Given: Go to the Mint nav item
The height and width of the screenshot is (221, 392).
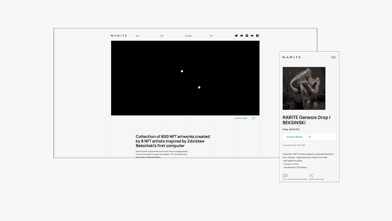Looking at the screenshot, I should pyautogui.click(x=162, y=36).
